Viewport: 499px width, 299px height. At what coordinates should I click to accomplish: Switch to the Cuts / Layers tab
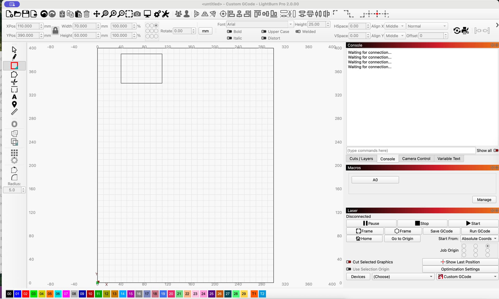pos(361,159)
